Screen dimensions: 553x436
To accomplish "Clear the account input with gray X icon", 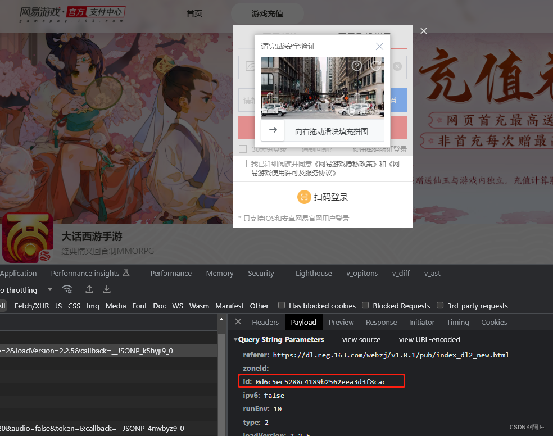I will [x=397, y=66].
